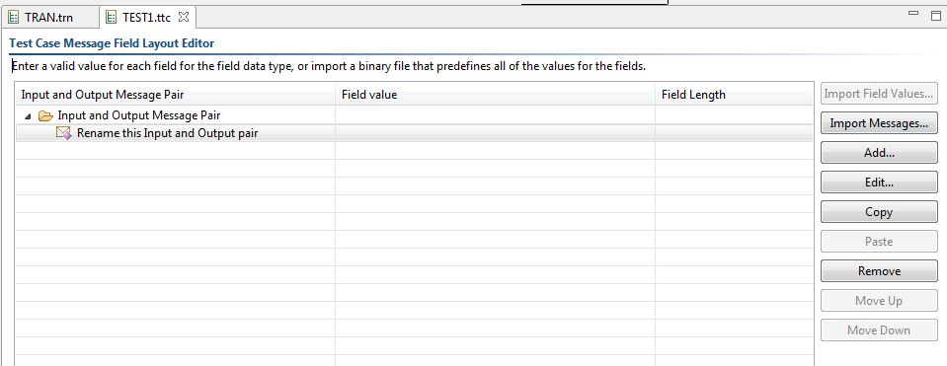Click the envelope icon of the input/output pair

(64, 133)
